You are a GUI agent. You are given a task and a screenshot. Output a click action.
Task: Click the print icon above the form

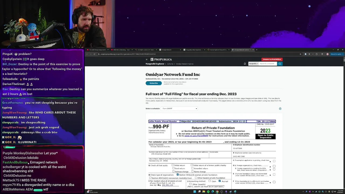click(x=280, y=109)
